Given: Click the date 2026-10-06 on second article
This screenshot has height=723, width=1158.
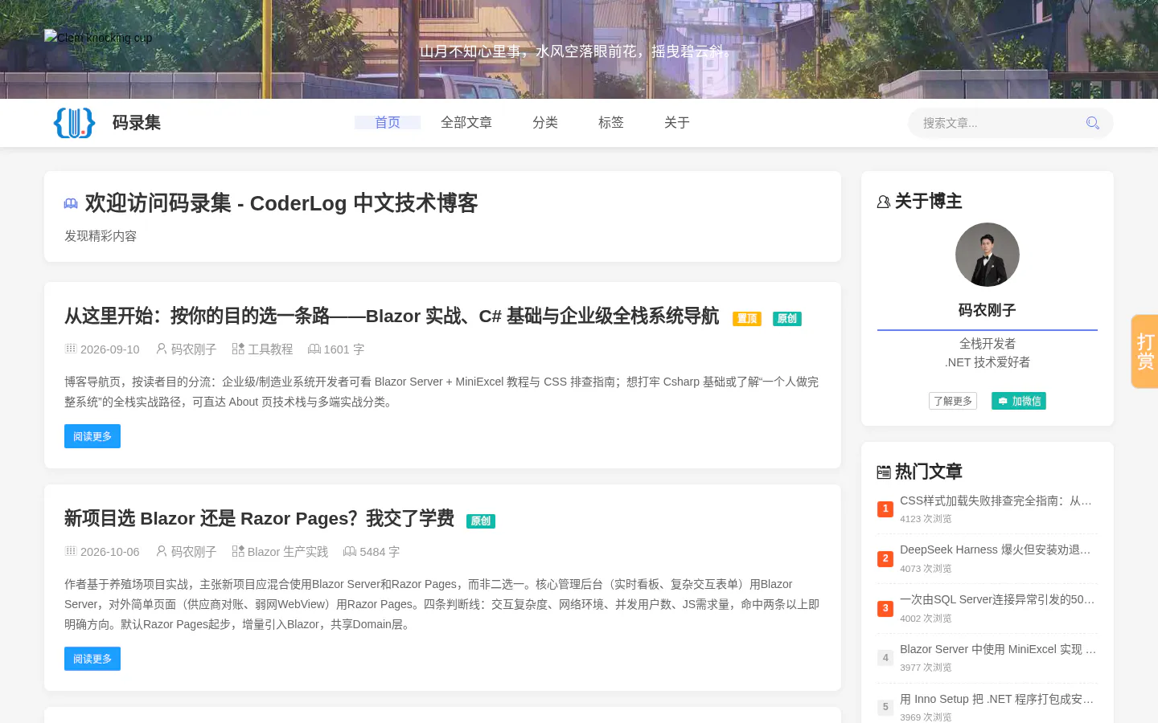Looking at the screenshot, I should click(110, 552).
